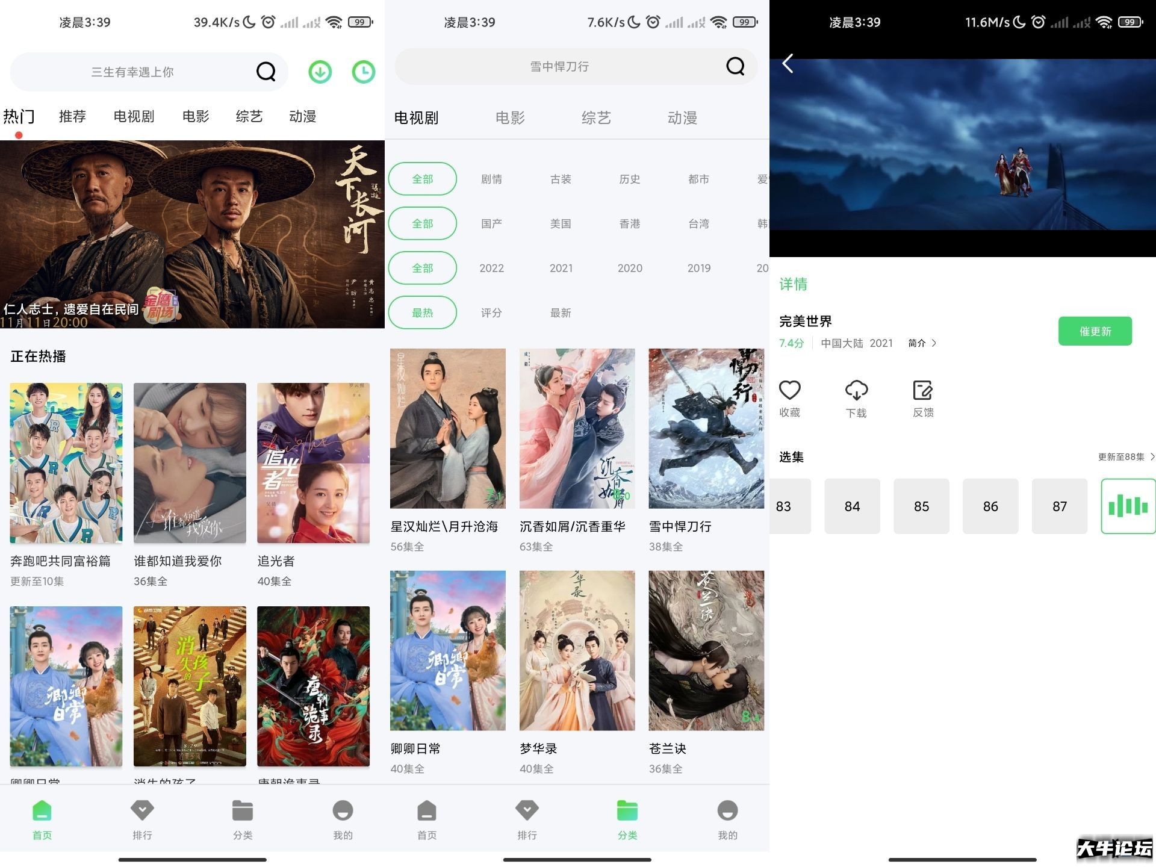Go back using the arrow on the video player

788,63
